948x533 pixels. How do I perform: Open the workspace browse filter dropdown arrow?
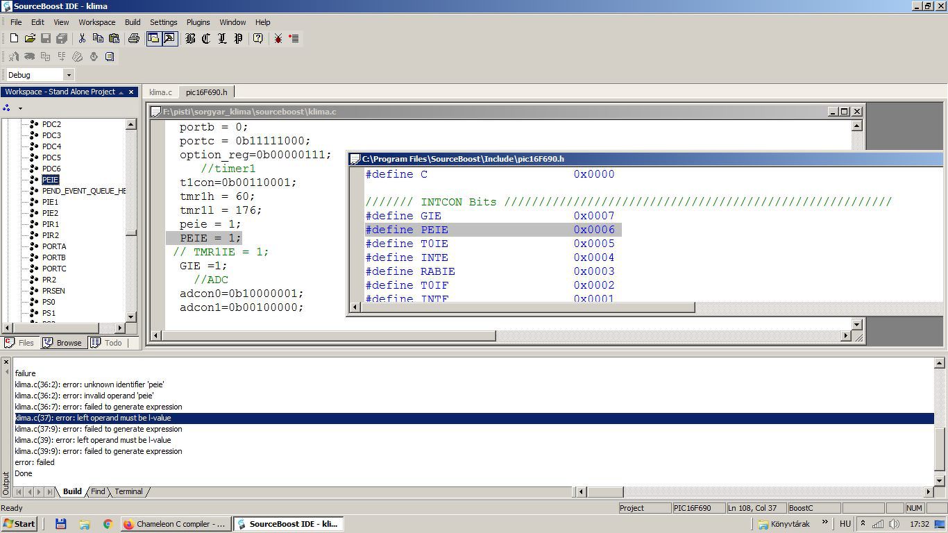(20, 108)
